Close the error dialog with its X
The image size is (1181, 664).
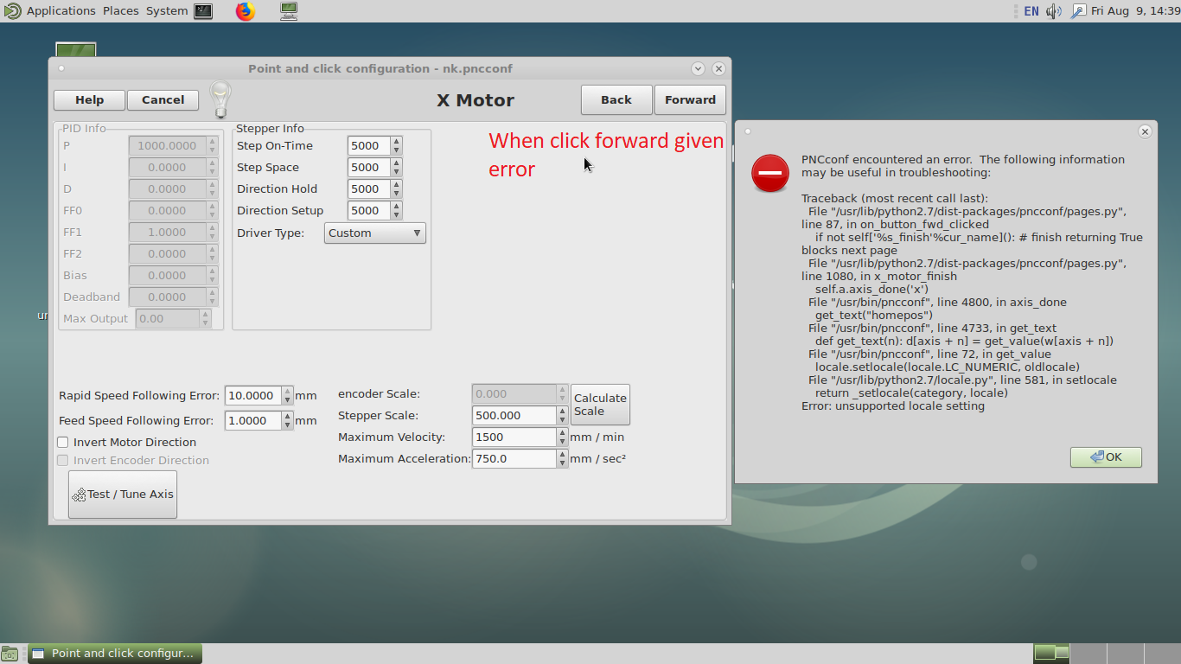[1145, 131]
